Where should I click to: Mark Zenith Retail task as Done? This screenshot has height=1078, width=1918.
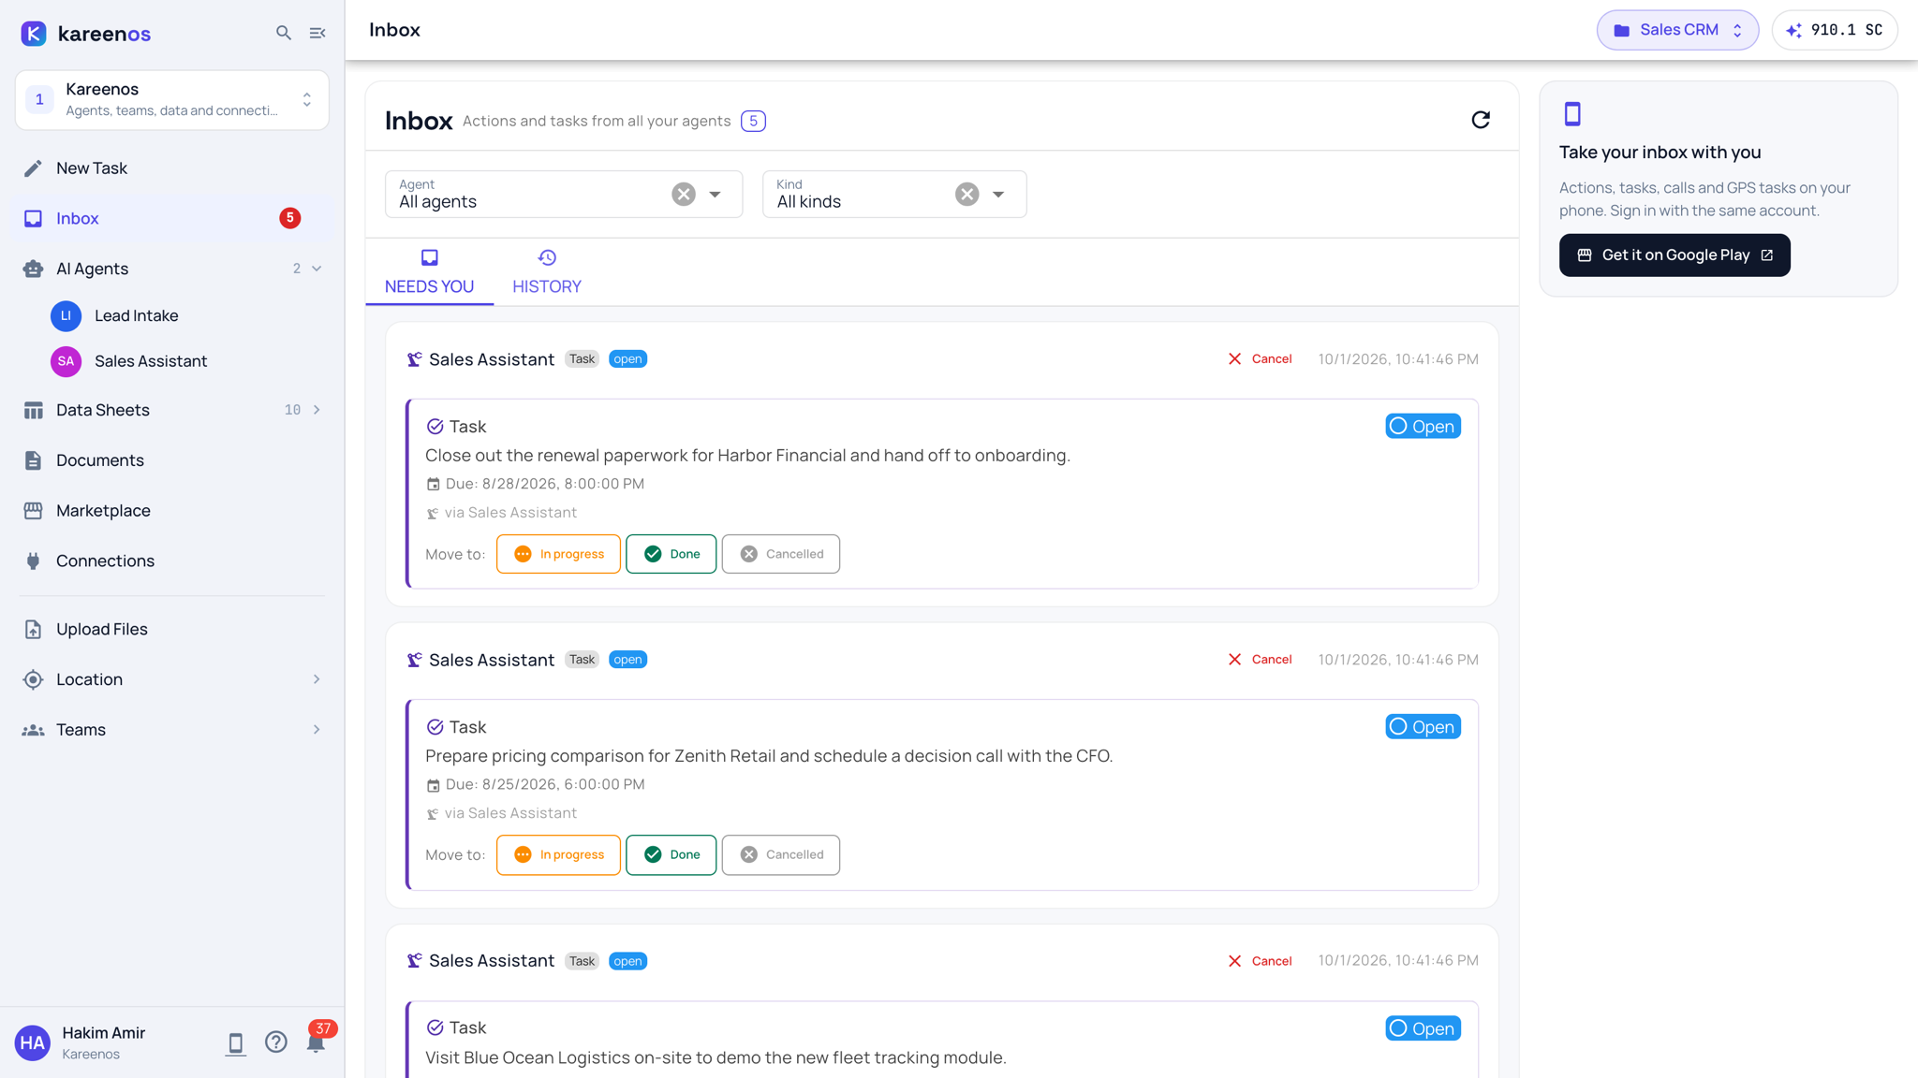tap(671, 855)
